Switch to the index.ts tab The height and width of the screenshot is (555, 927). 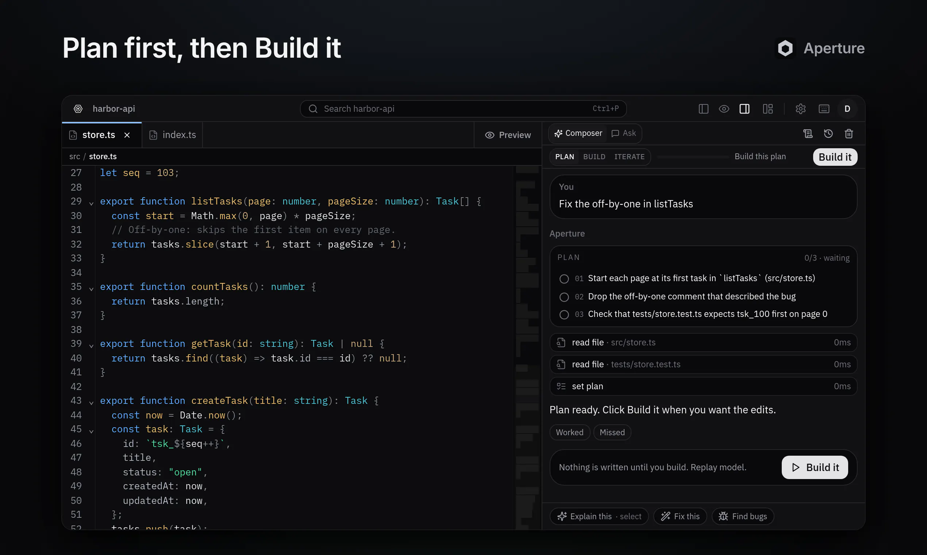click(x=172, y=135)
